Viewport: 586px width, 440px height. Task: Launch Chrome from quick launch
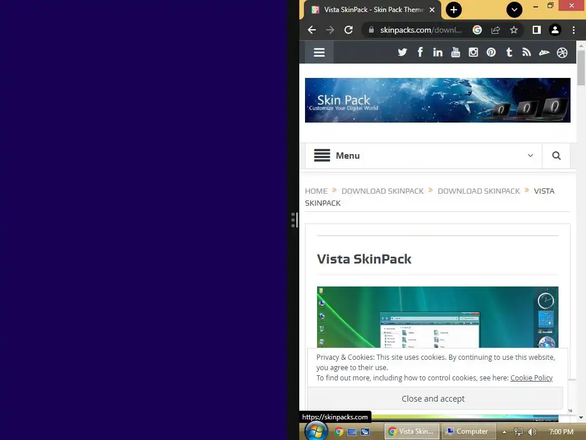[x=339, y=431]
